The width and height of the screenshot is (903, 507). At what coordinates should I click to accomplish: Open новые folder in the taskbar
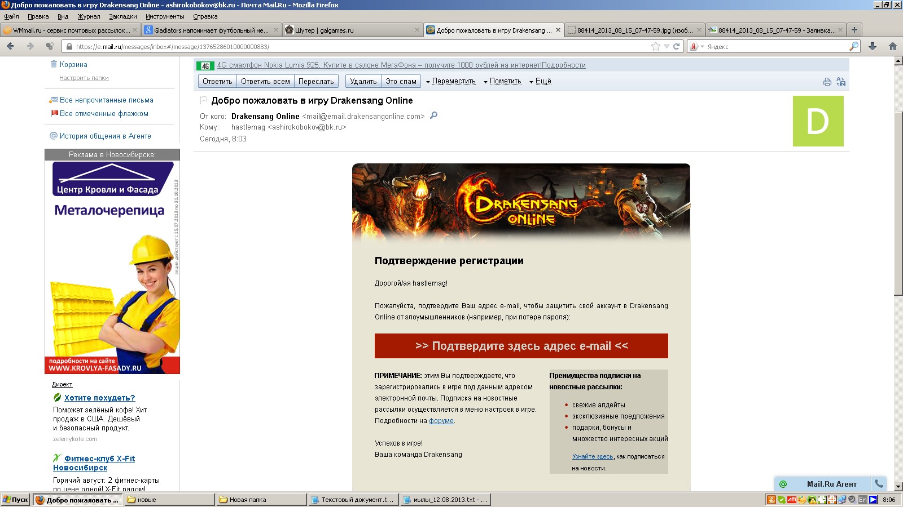(x=169, y=500)
